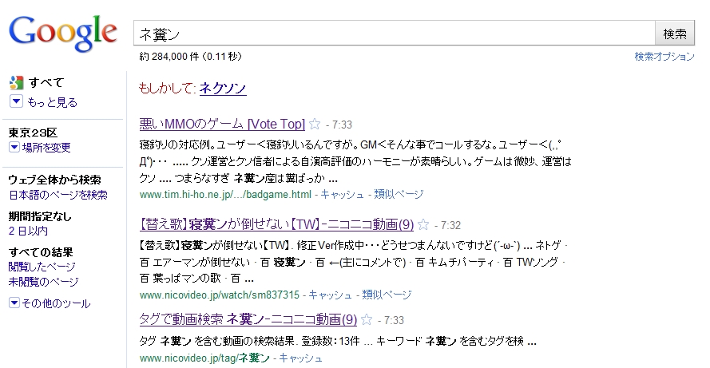Open キャッシュ for the sm837315 result
Image resolution: width=710 pixels, height=368 pixels.
click(330, 295)
